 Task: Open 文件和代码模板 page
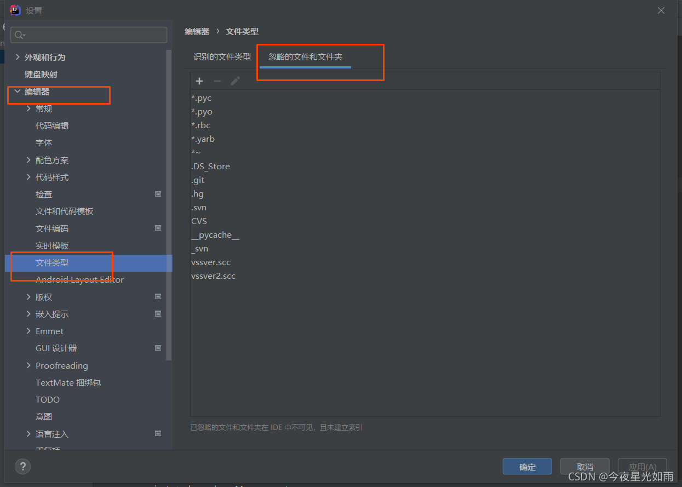coord(65,211)
